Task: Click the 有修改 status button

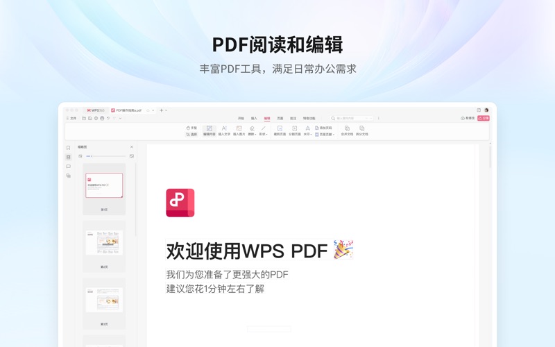Action: [468, 118]
